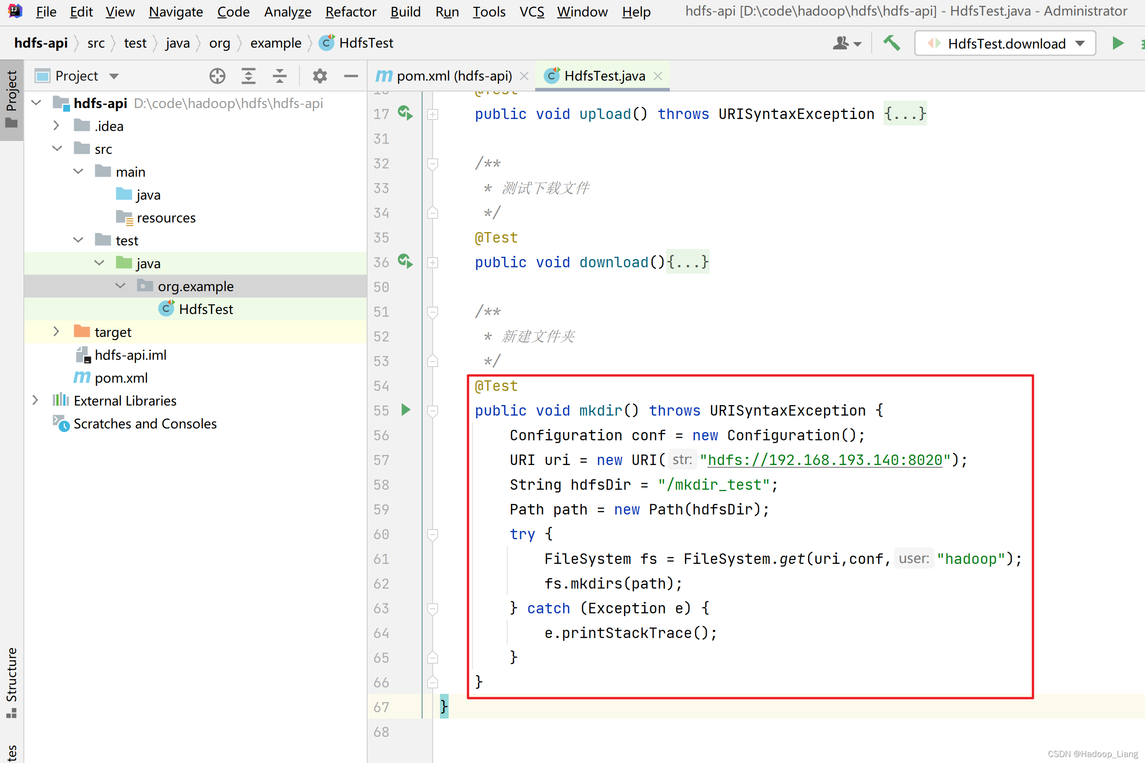Click src in the breadcrumb bar

tap(96, 43)
